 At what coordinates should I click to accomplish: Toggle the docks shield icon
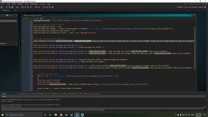(52, 7)
